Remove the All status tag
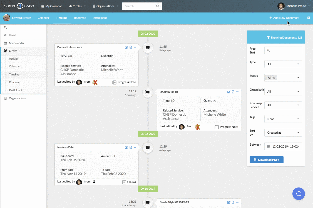 [x=274, y=78]
